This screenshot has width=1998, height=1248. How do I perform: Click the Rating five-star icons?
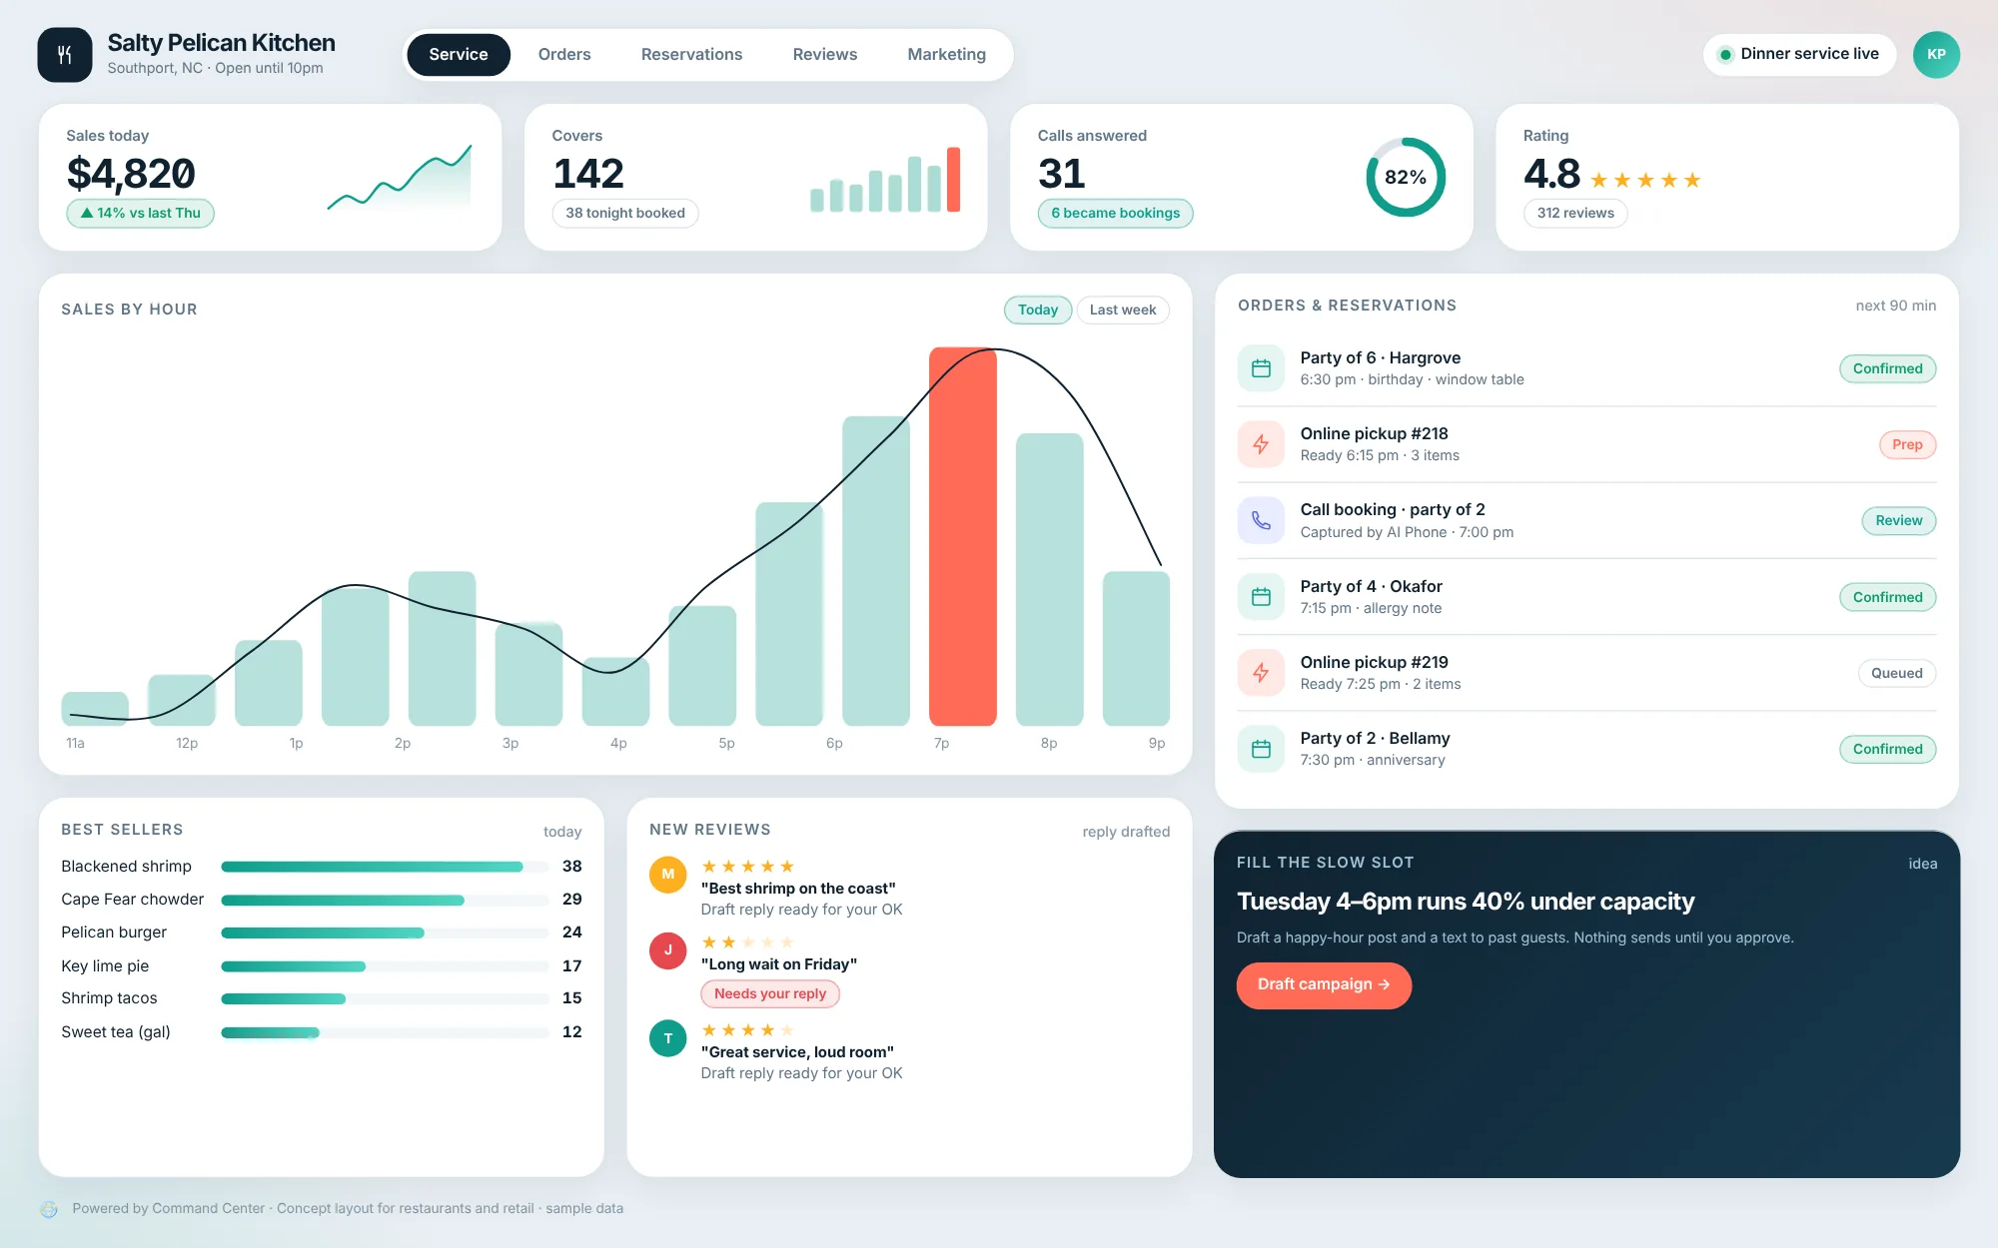[x=1645, y=180]
